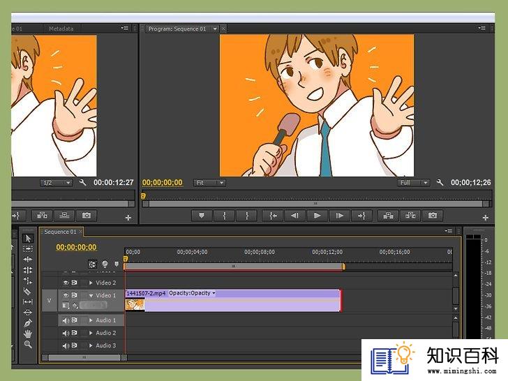Select the Track Select tool
Viewport: 508px width, 381px height.
[28, 249]
